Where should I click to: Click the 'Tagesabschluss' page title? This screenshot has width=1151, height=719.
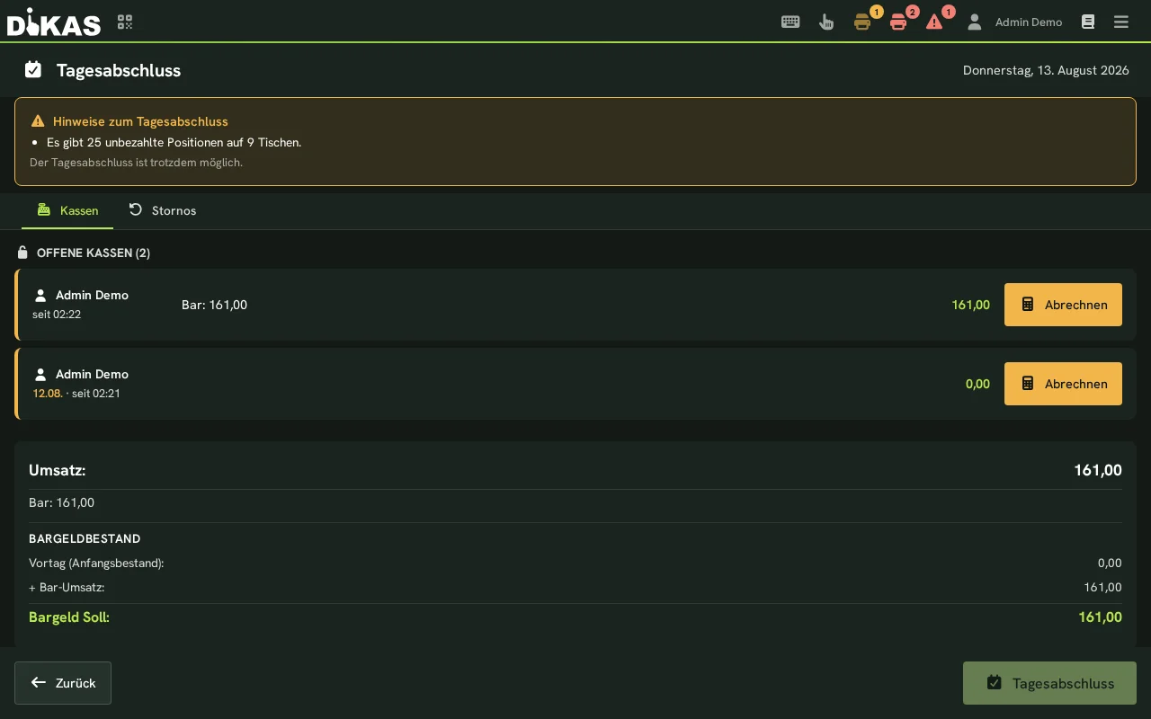click(x=119, y=70)
